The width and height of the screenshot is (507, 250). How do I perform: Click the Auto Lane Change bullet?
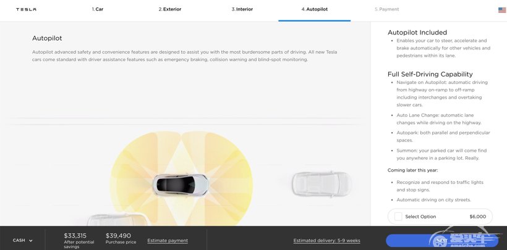439,119
